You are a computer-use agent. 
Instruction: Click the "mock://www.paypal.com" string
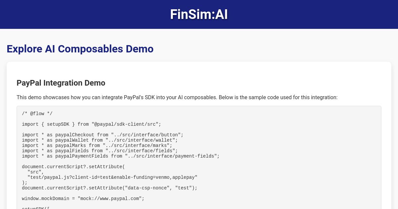pyautogui.click(x=110, y=199)
